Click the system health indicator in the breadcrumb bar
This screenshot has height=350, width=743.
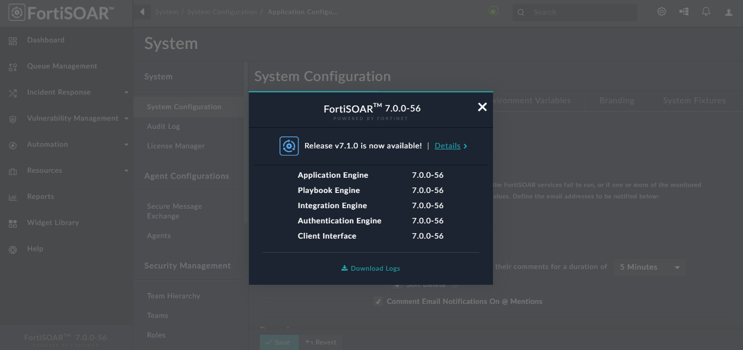(493, 10)
